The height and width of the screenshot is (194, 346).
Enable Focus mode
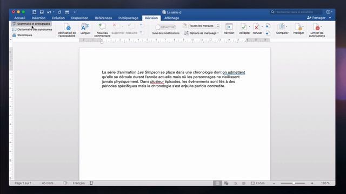pyautogui.click(x=257, y=183)
